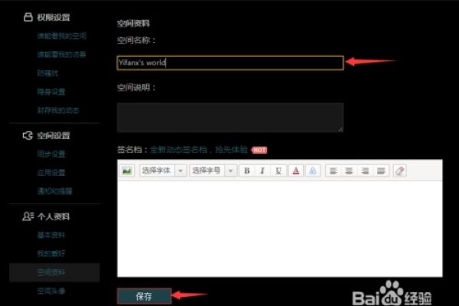Click the red HOT badge
Screen dimensions: 459x306
[x=259, y=150]
